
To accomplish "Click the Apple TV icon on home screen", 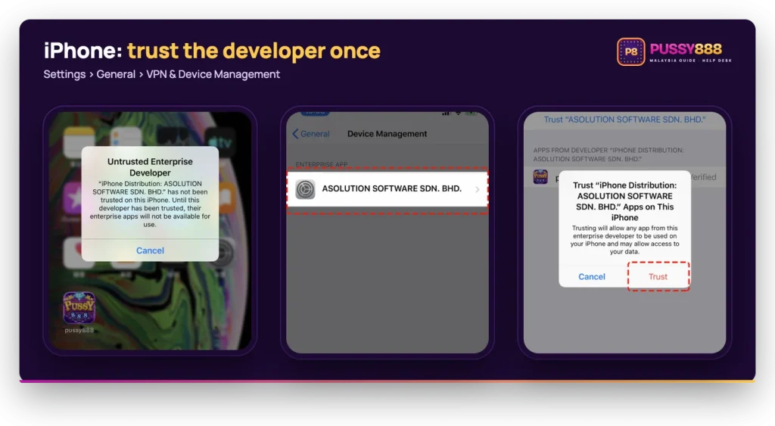I will (x=220, y=143).
